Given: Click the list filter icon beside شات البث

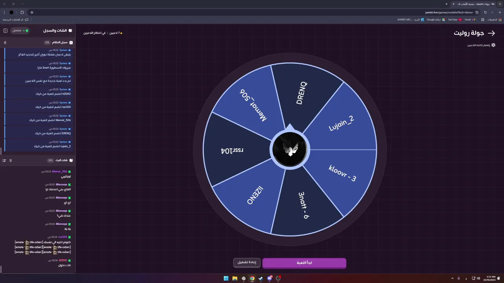Looking at the screenshot, I should 4,160.
